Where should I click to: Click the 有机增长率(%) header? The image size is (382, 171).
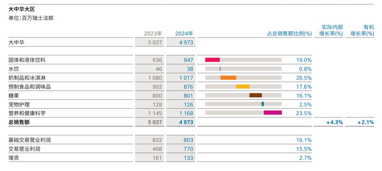(362, 31)
